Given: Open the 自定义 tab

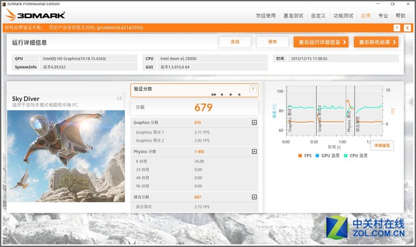Looking at the screenshot, I should 318,16.
